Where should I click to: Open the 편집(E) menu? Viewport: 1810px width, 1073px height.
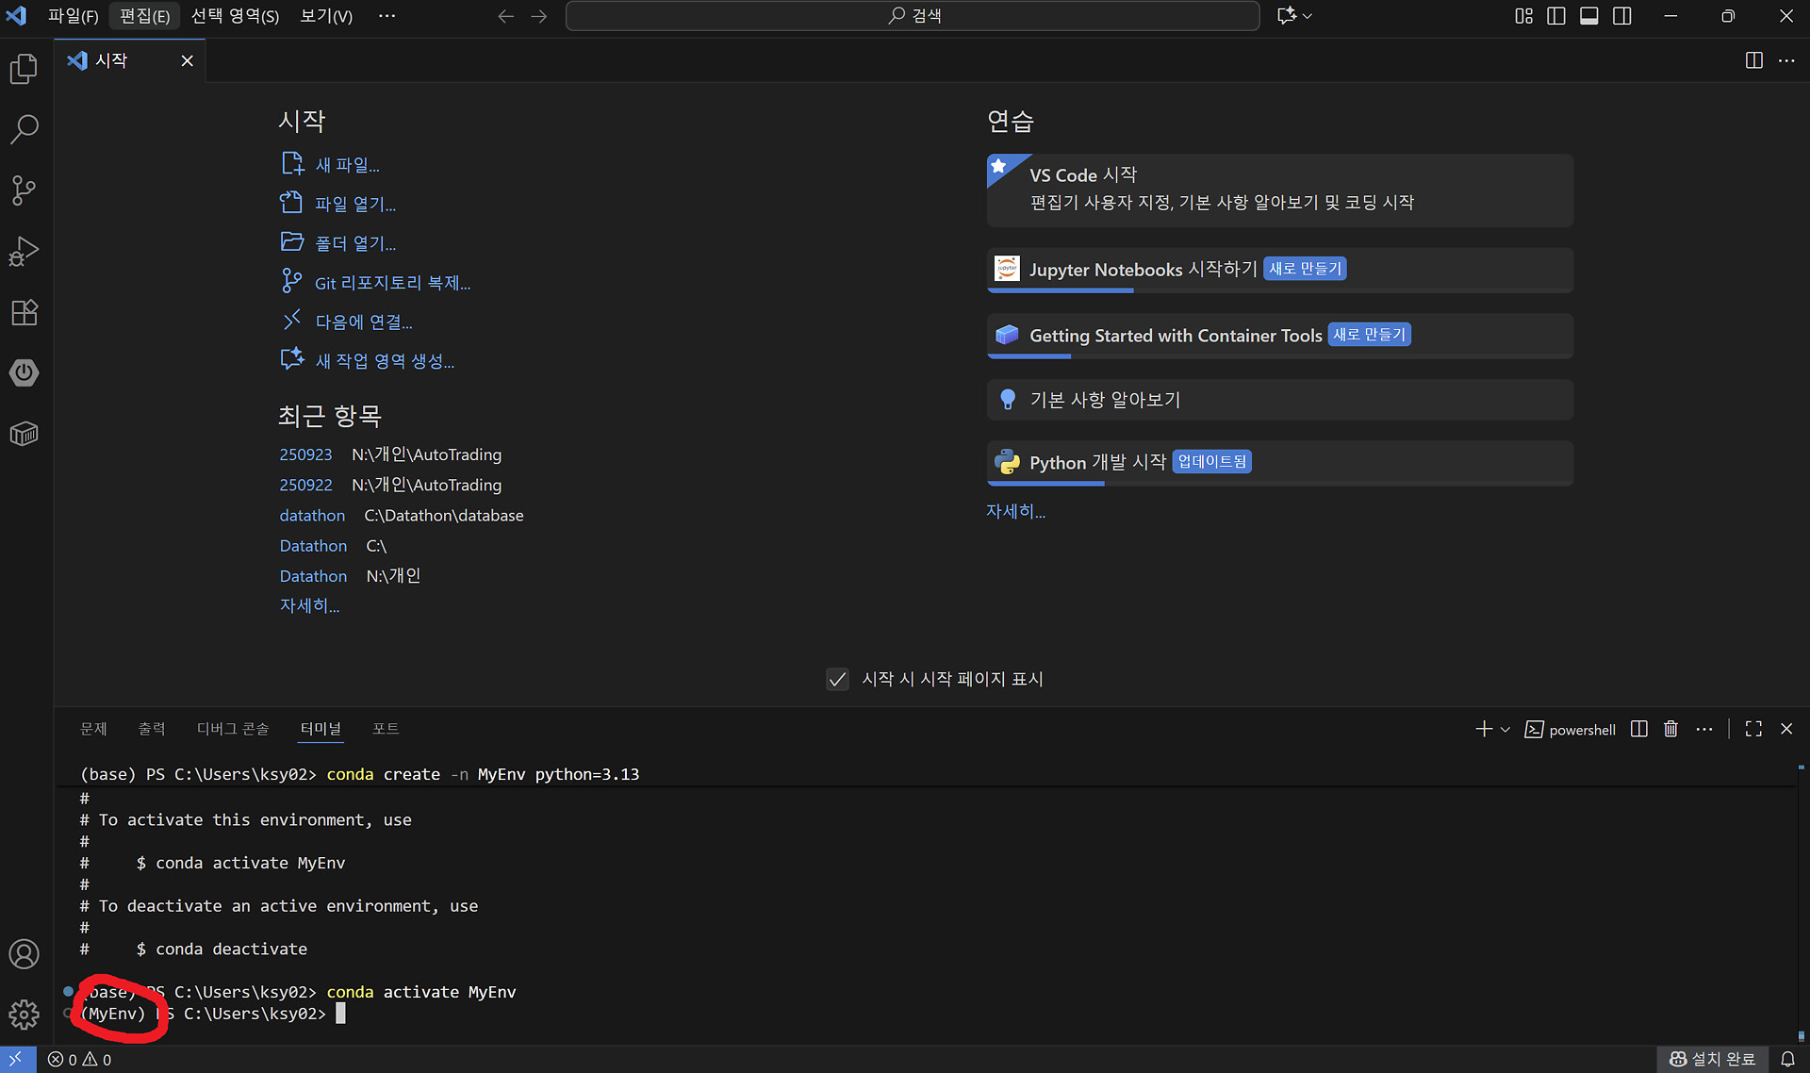pyautogui.click(x=144, y=16)
